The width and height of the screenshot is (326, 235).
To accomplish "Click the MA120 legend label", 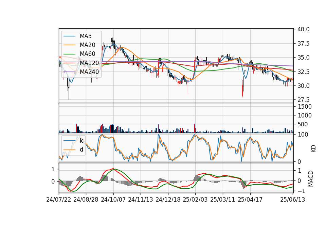I will click(89, 63).
